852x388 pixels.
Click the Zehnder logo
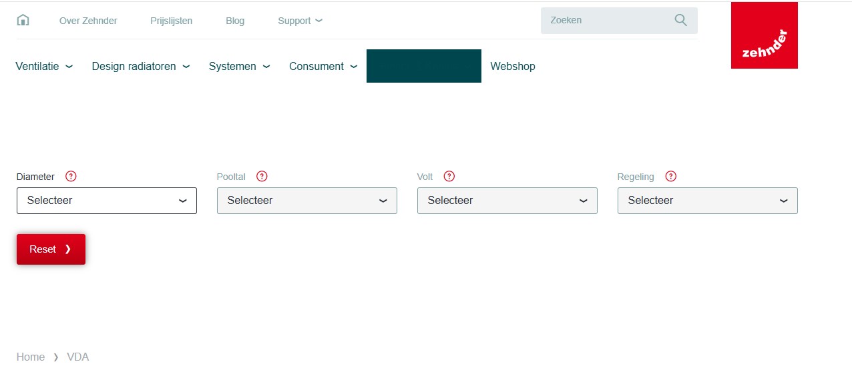point(764,35)
